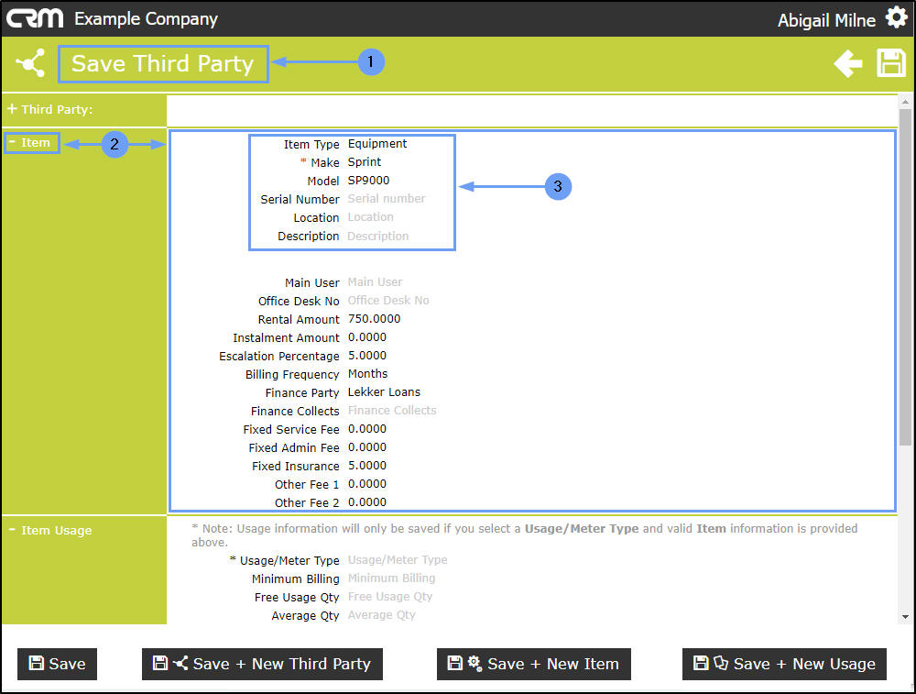Edit the Fixed Insurance value 5.0000
The height and width of the screenshot is (694, 916).
[367, 466]
